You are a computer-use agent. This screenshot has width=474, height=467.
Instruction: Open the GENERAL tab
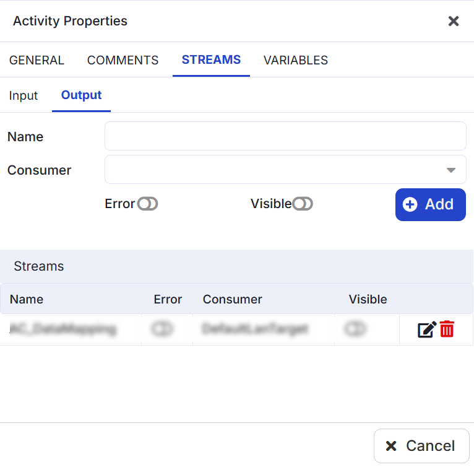37,60
